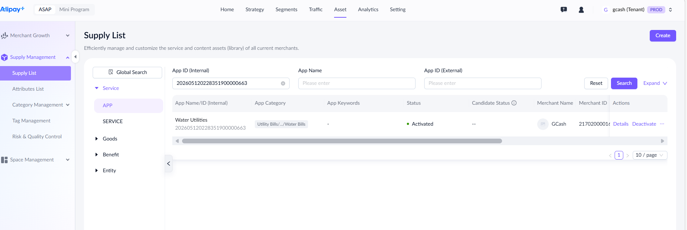Deactivate the Water Utilities app
687x230 pixels.
(644, 124)
